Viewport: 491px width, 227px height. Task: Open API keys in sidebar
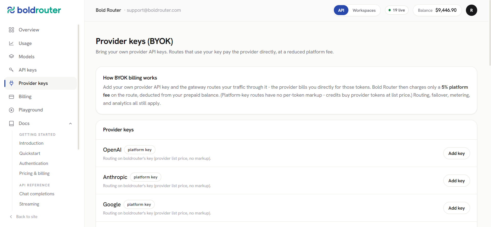(x=40, y=70)
